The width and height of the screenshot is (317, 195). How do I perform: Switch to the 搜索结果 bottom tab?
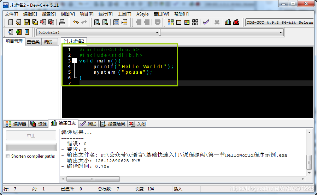coord(113,124)
